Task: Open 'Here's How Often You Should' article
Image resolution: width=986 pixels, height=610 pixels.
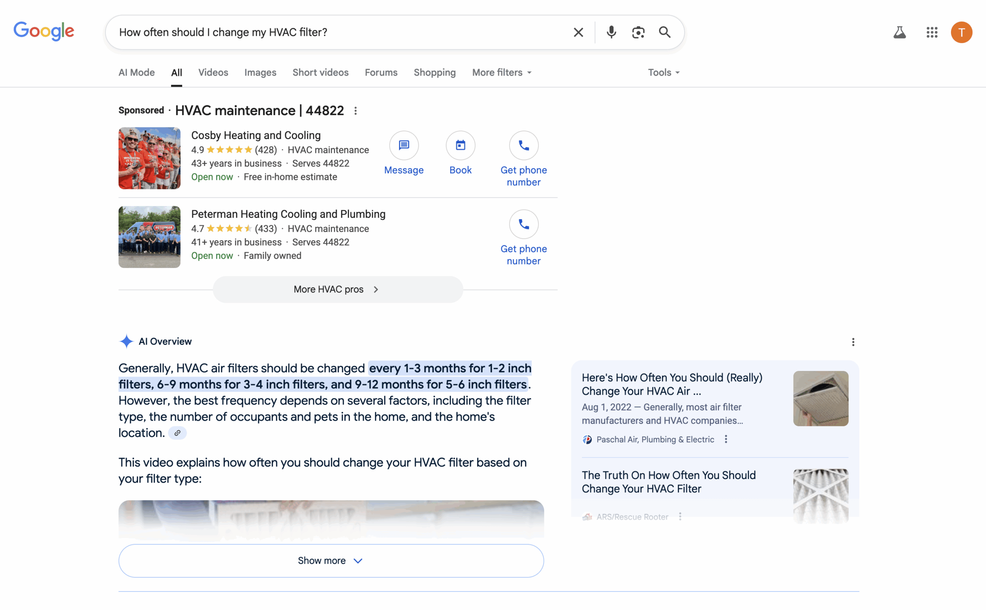Action: tap(672, 384)
